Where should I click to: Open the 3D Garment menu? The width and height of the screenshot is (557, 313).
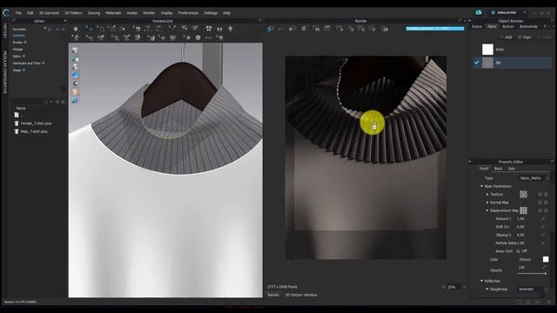click(x=49, y=13)
